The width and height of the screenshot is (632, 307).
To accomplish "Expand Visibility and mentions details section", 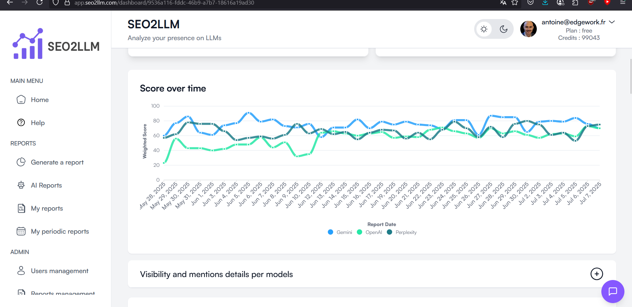I will point(596,274).
